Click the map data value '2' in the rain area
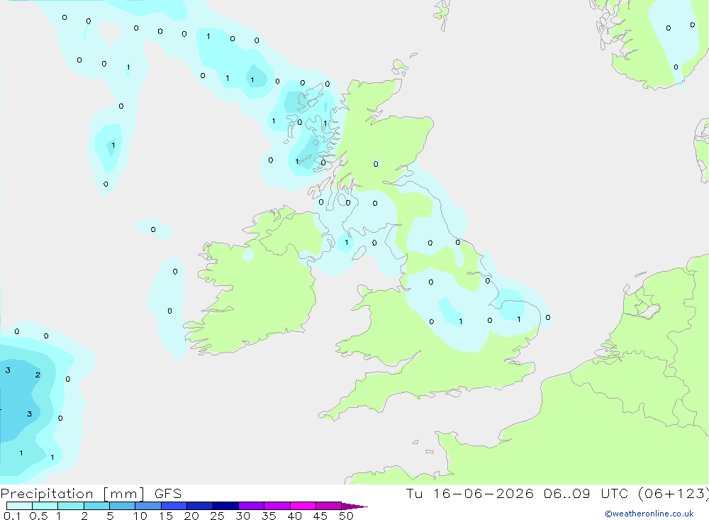The width and height of the screenshot is (709, 520). click(38, 375)
